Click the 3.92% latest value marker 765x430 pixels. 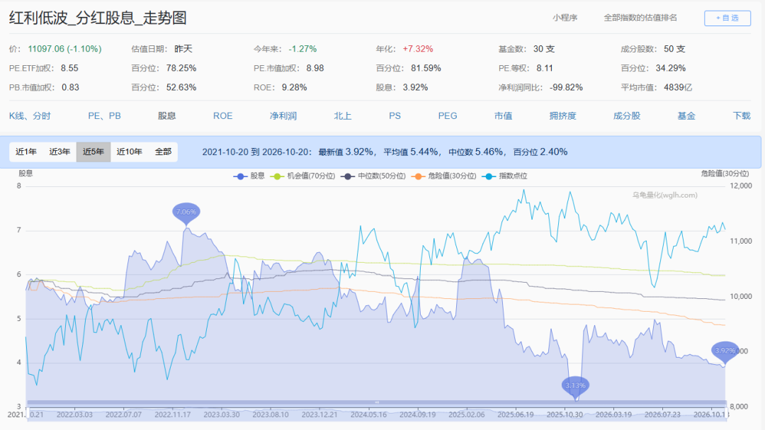(x=725, y=351)
